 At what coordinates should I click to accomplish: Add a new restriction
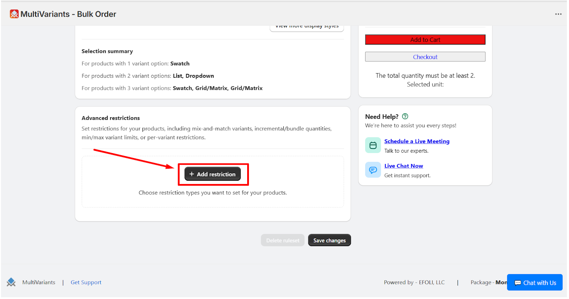tap(213, 174)
